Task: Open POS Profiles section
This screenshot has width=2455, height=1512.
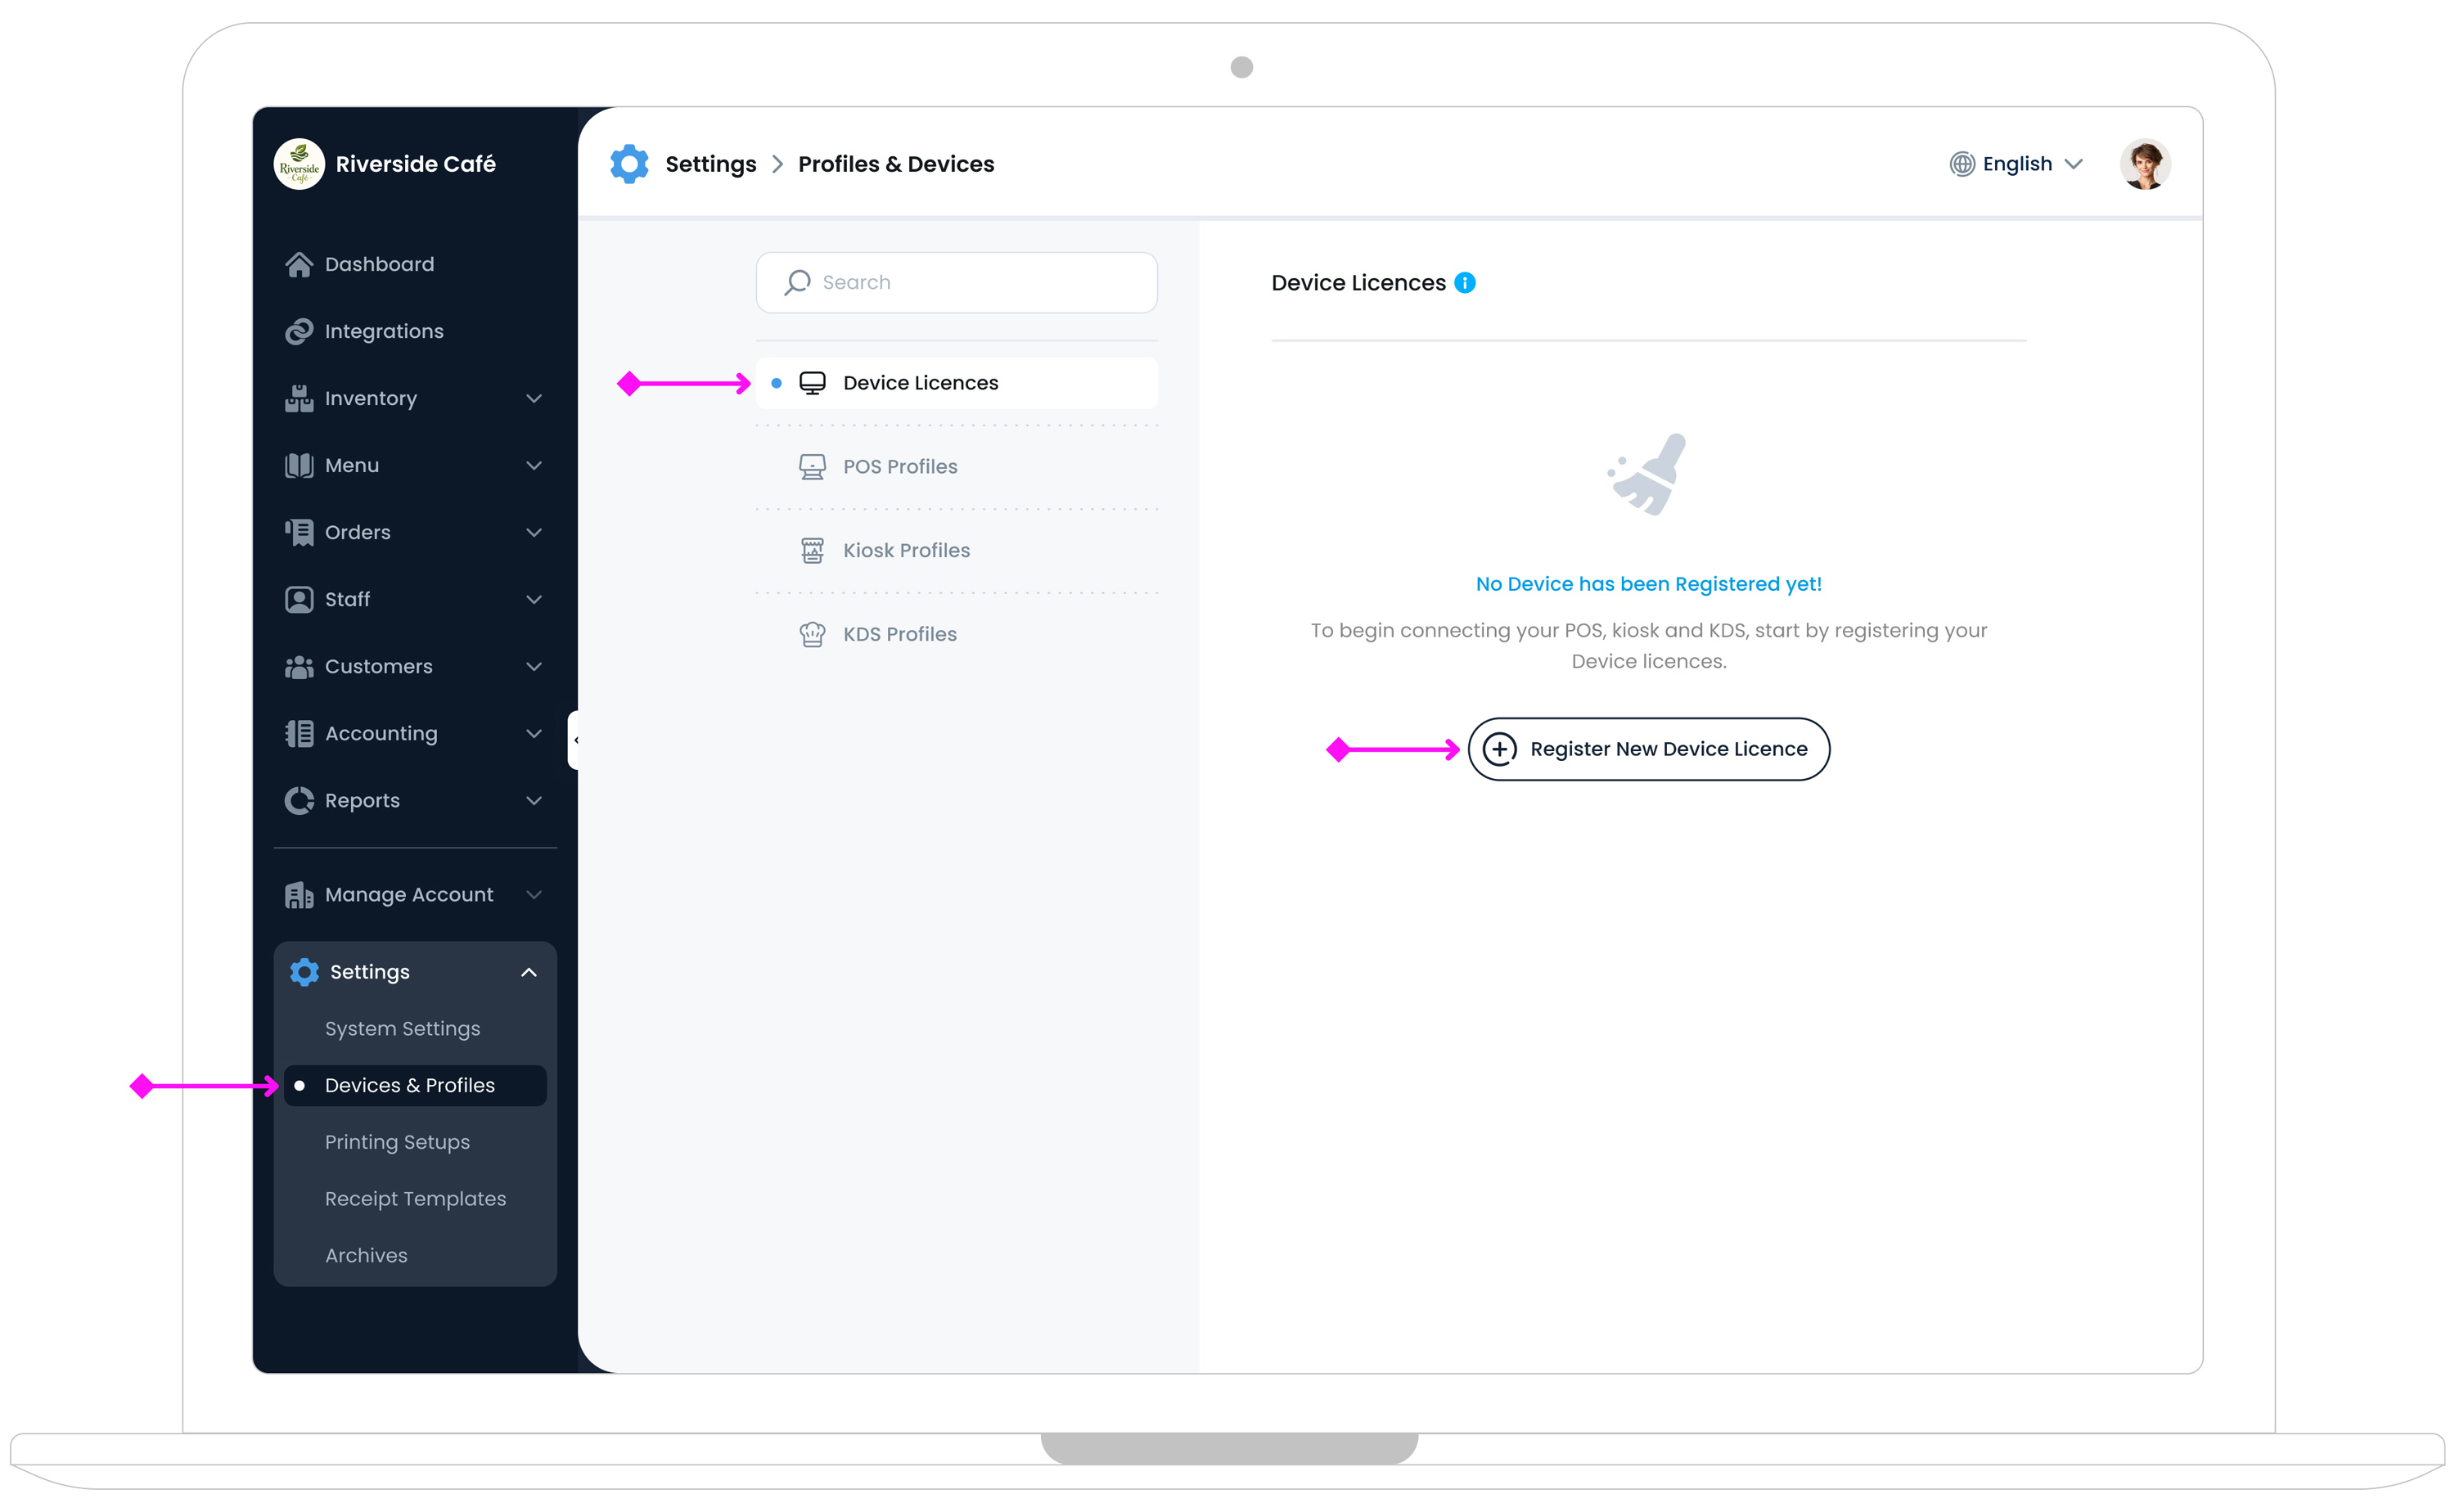Action: [899, 467]
